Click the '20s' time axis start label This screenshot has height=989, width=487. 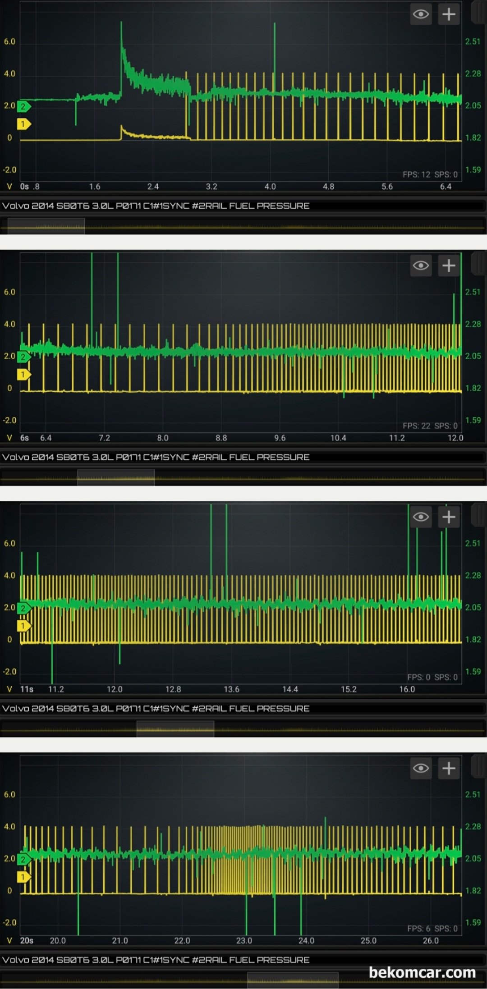pos(27,940)
